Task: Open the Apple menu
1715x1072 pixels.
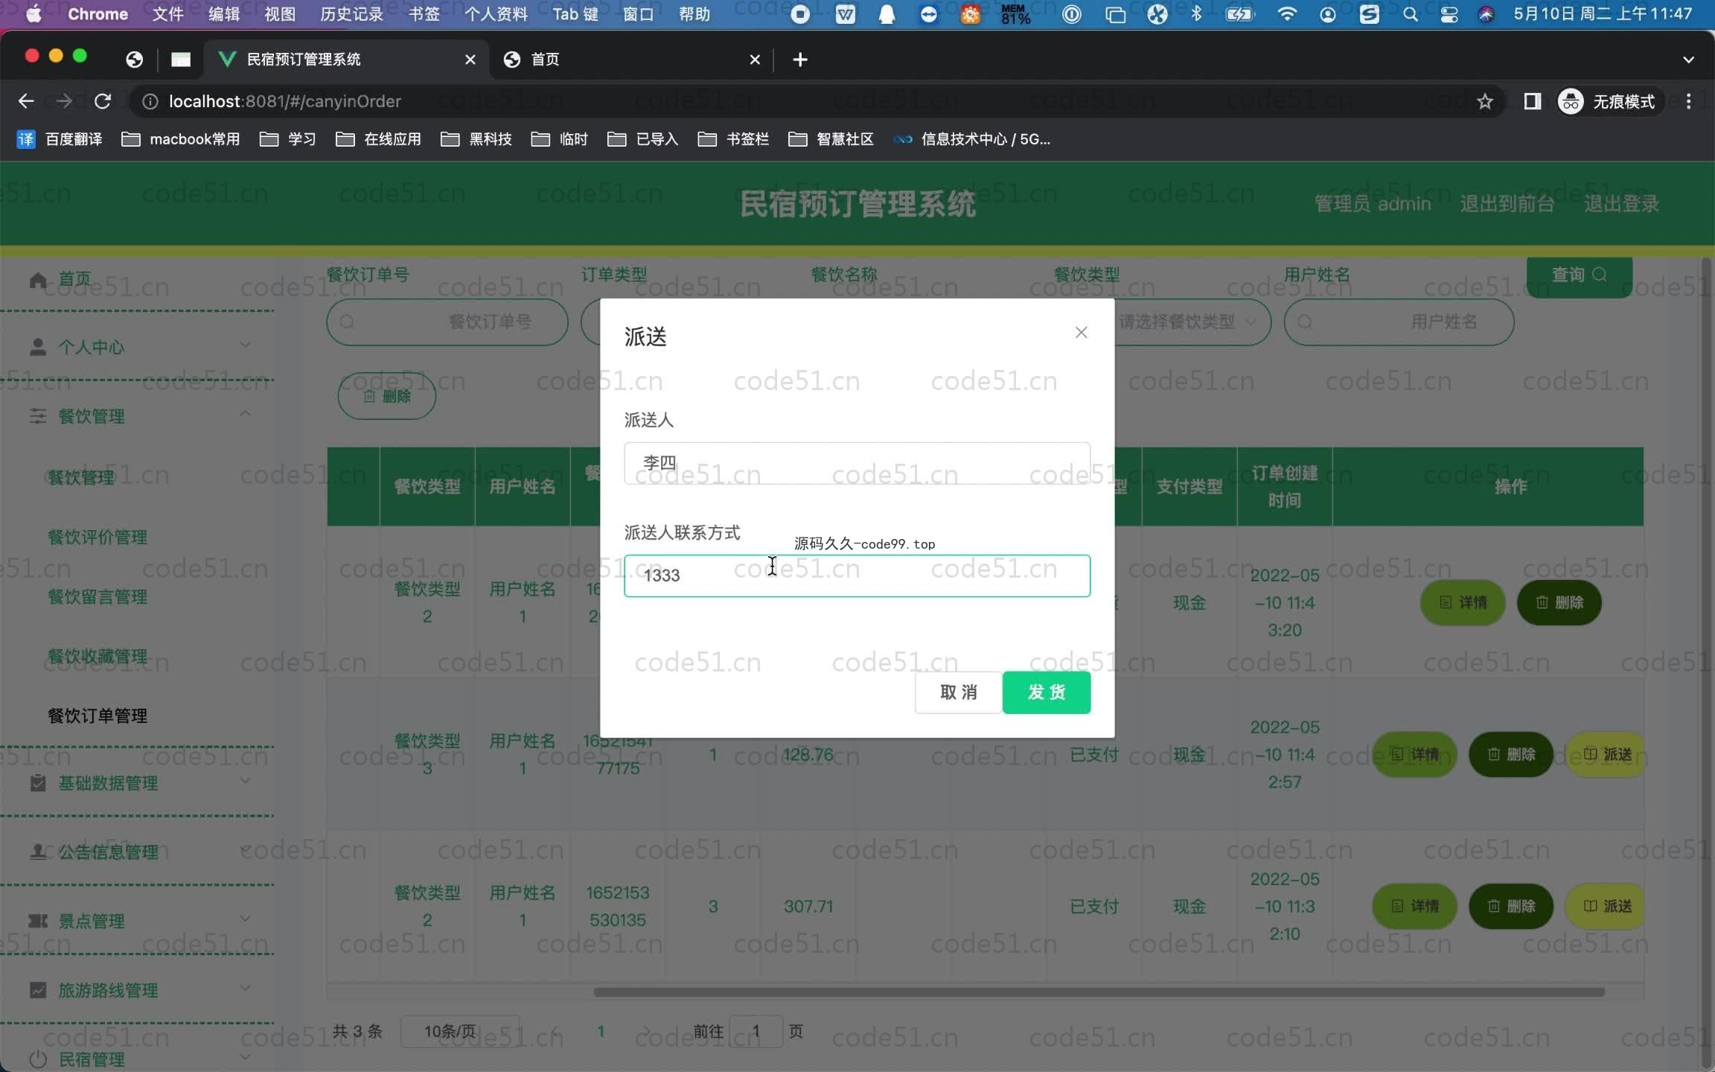Action: [x=33, y=14]
